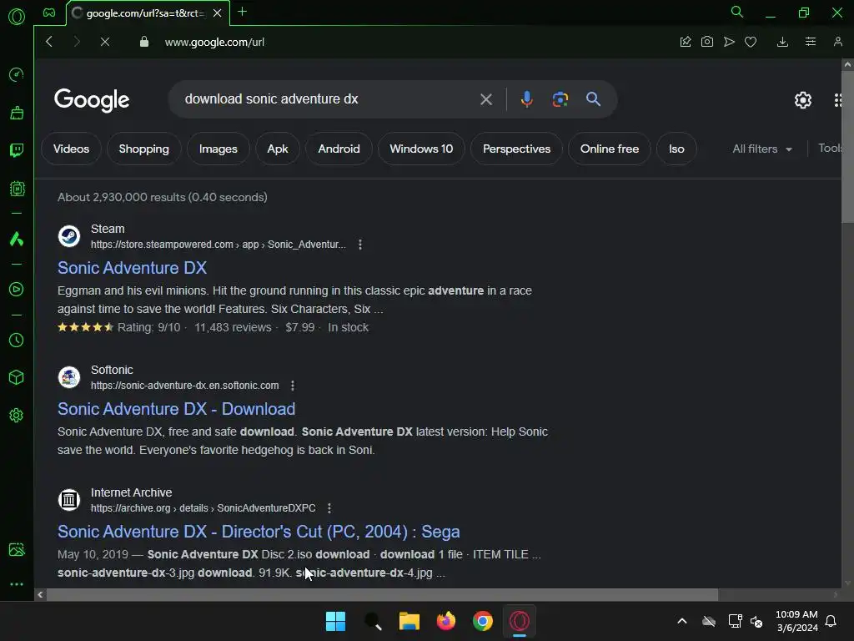This screenshot has width=854, height=641.
Task: Open taskbar clock and date
Action: point(796,621)
